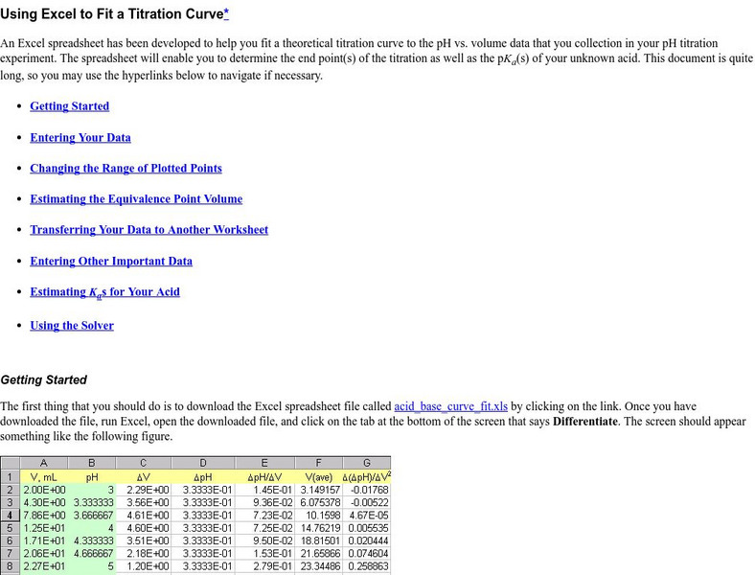Click the 'Getting Started' section heading

pos(43,379)
